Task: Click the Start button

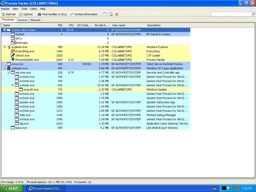Action: (12, 188)
